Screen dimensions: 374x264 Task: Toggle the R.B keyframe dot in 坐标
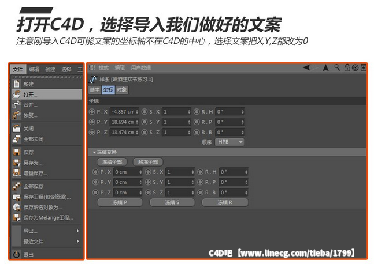197,132
